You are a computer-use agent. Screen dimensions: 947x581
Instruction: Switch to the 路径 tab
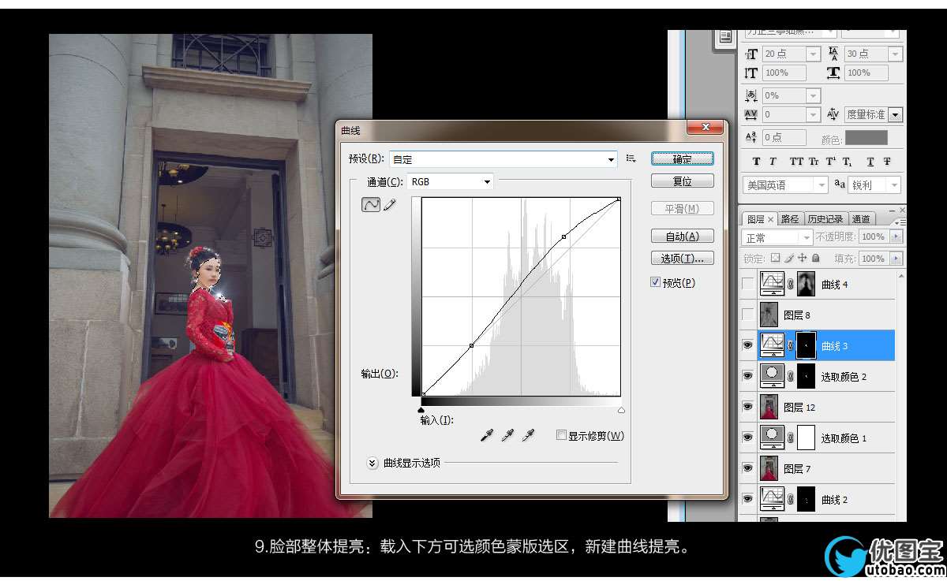pos(789,219)
